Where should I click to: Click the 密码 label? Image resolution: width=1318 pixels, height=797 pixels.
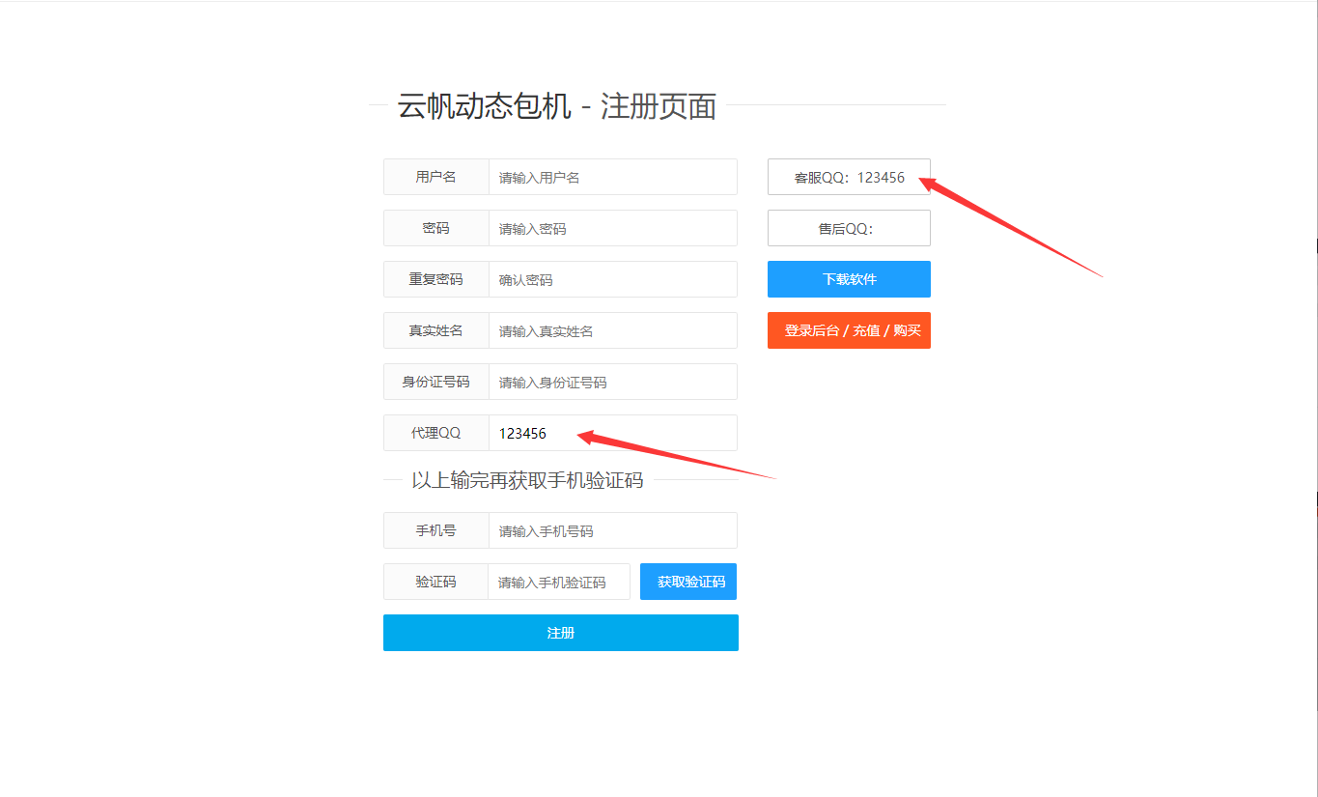(436, 228)
